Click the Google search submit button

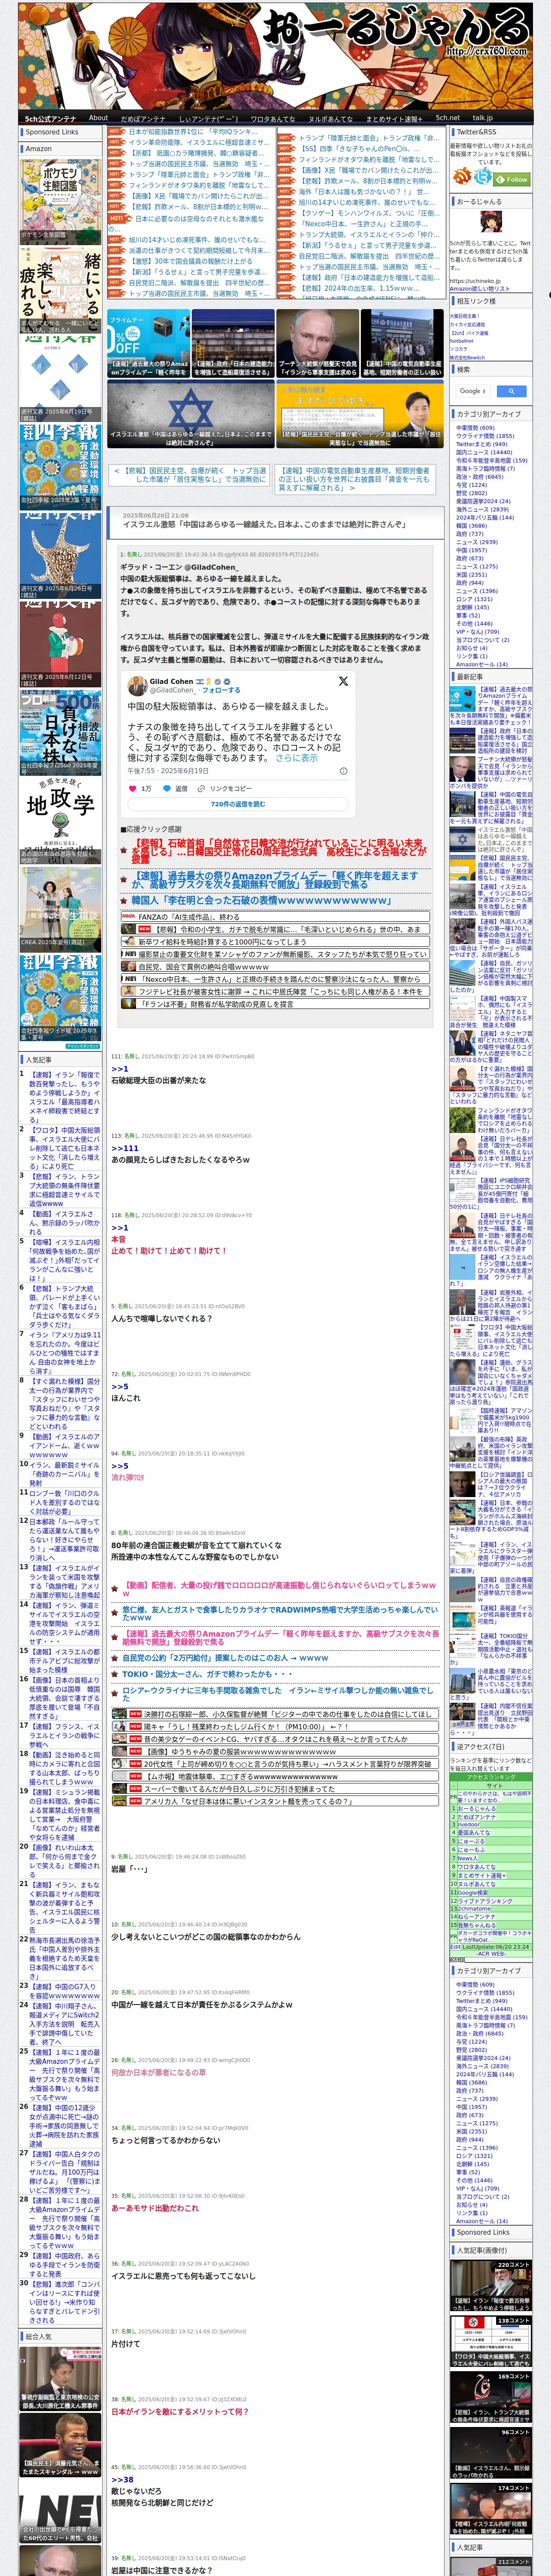coord(511,391)
